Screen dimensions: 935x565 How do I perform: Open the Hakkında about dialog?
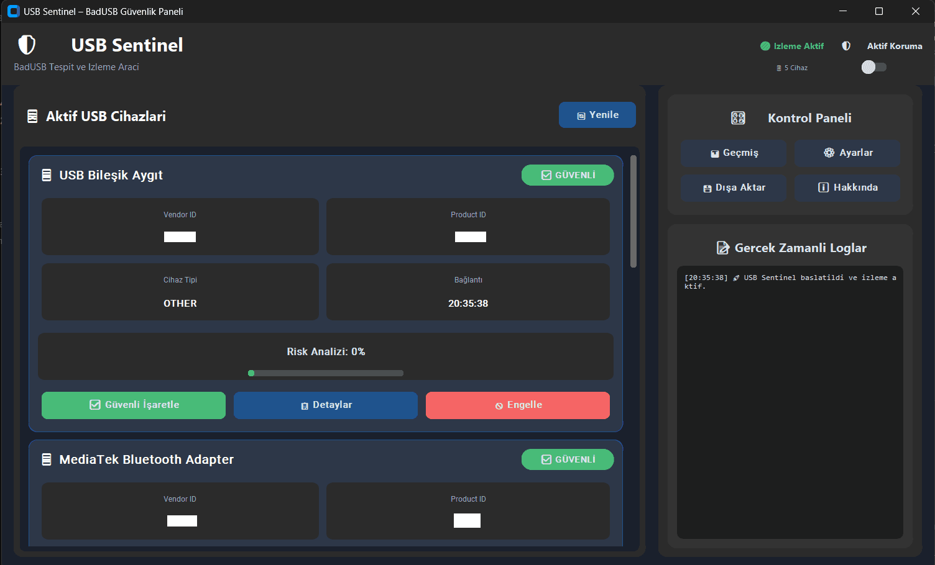[x=847, y=188]
